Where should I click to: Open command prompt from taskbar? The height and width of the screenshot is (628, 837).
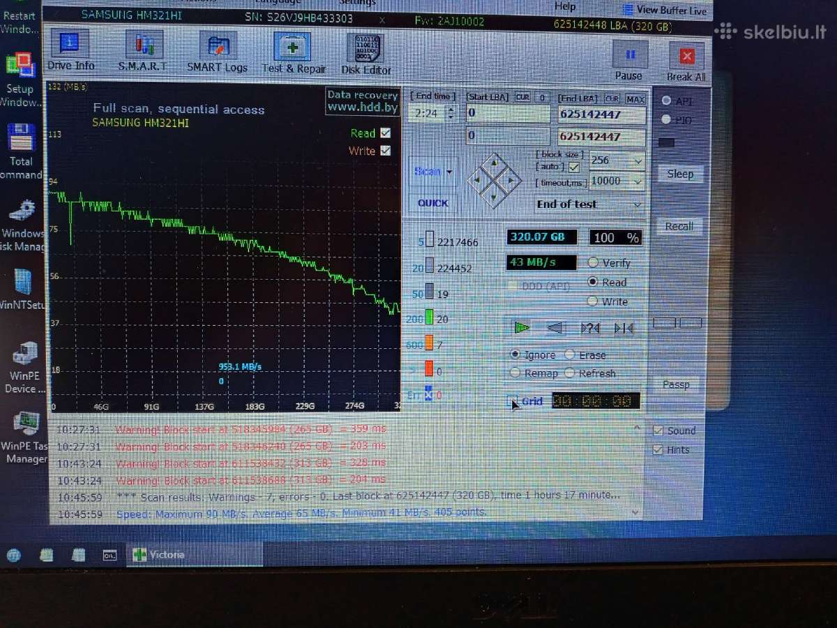pos(110,555)
